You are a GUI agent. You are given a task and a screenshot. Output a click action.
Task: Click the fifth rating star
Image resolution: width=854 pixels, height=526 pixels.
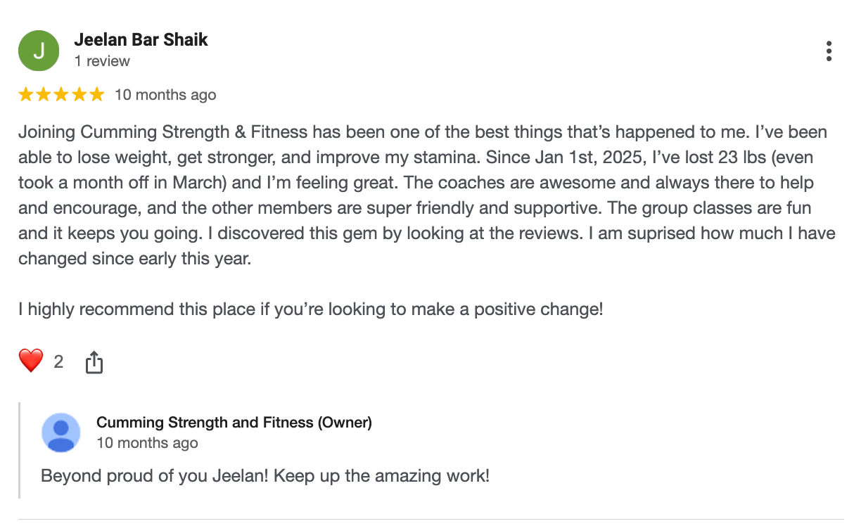coord(96,95)
